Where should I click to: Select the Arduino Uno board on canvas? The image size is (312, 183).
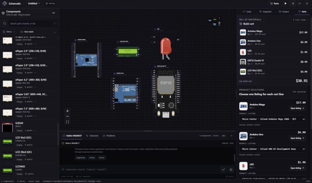(x=125, y=93)
